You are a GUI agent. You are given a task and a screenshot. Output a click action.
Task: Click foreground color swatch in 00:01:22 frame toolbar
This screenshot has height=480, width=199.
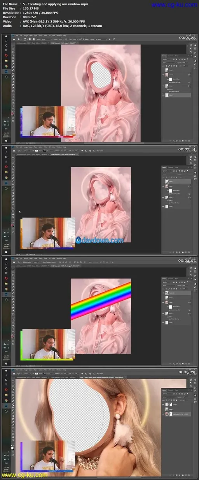[x=12, y=113]
